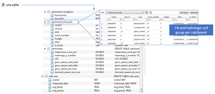Click the catchment_navigation table icon
The image size is (215, 94).
pyautogui.click(x=49, y=12)
